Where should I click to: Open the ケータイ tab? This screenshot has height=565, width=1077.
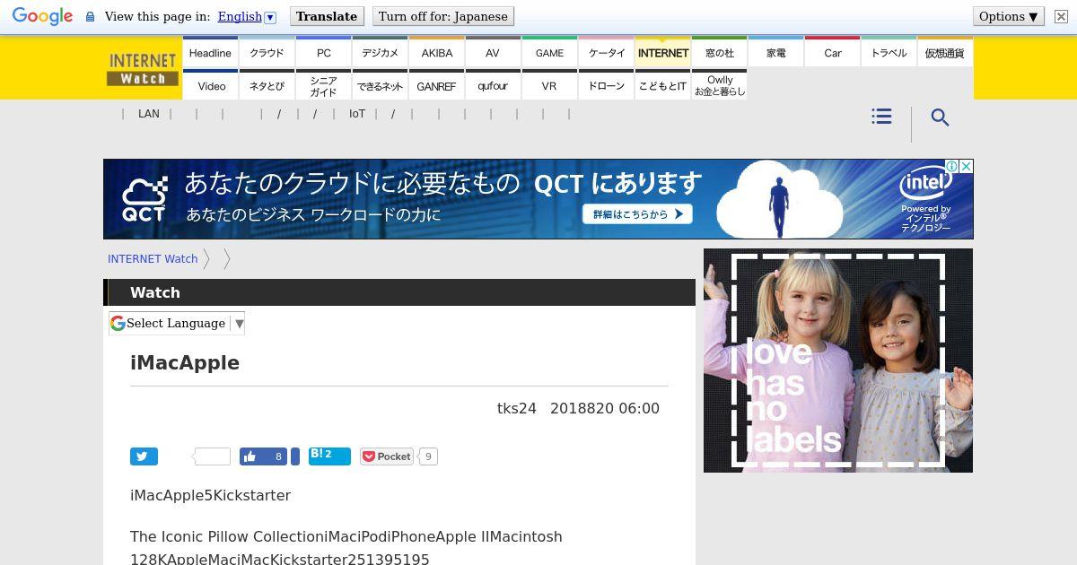(606, 52)
